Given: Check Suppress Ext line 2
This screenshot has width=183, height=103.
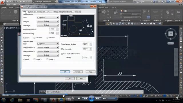Looking at the screenshot, I should tap(47, 59).
